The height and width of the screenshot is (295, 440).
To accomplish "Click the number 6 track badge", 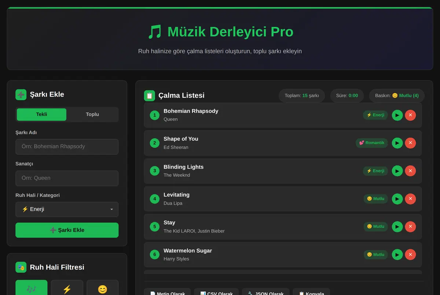I will (x=155, y=254).
